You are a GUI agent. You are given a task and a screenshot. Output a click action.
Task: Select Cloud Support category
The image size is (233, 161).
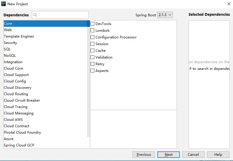point(45,75)
